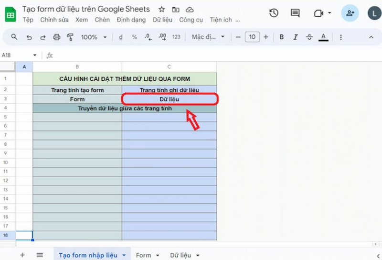
Task: Click the redo arrow icon
Action: pos(43,37)
